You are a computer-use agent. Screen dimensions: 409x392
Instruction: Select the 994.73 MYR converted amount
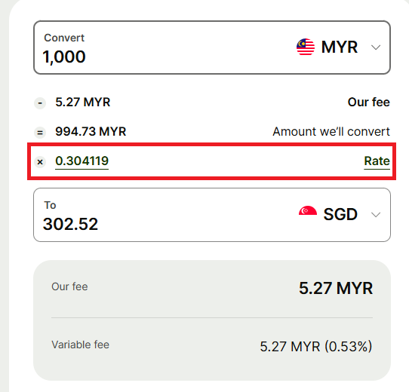(x=91, y=131)
